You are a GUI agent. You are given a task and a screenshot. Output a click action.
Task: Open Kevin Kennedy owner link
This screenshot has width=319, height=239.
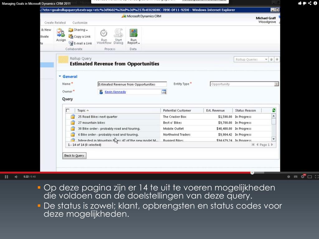click(x=115, y=92)
